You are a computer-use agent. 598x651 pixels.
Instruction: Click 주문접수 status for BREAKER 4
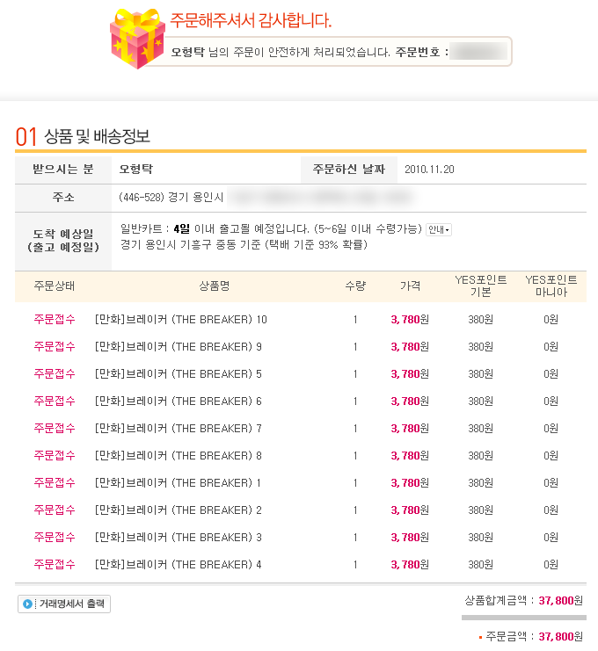55,565
